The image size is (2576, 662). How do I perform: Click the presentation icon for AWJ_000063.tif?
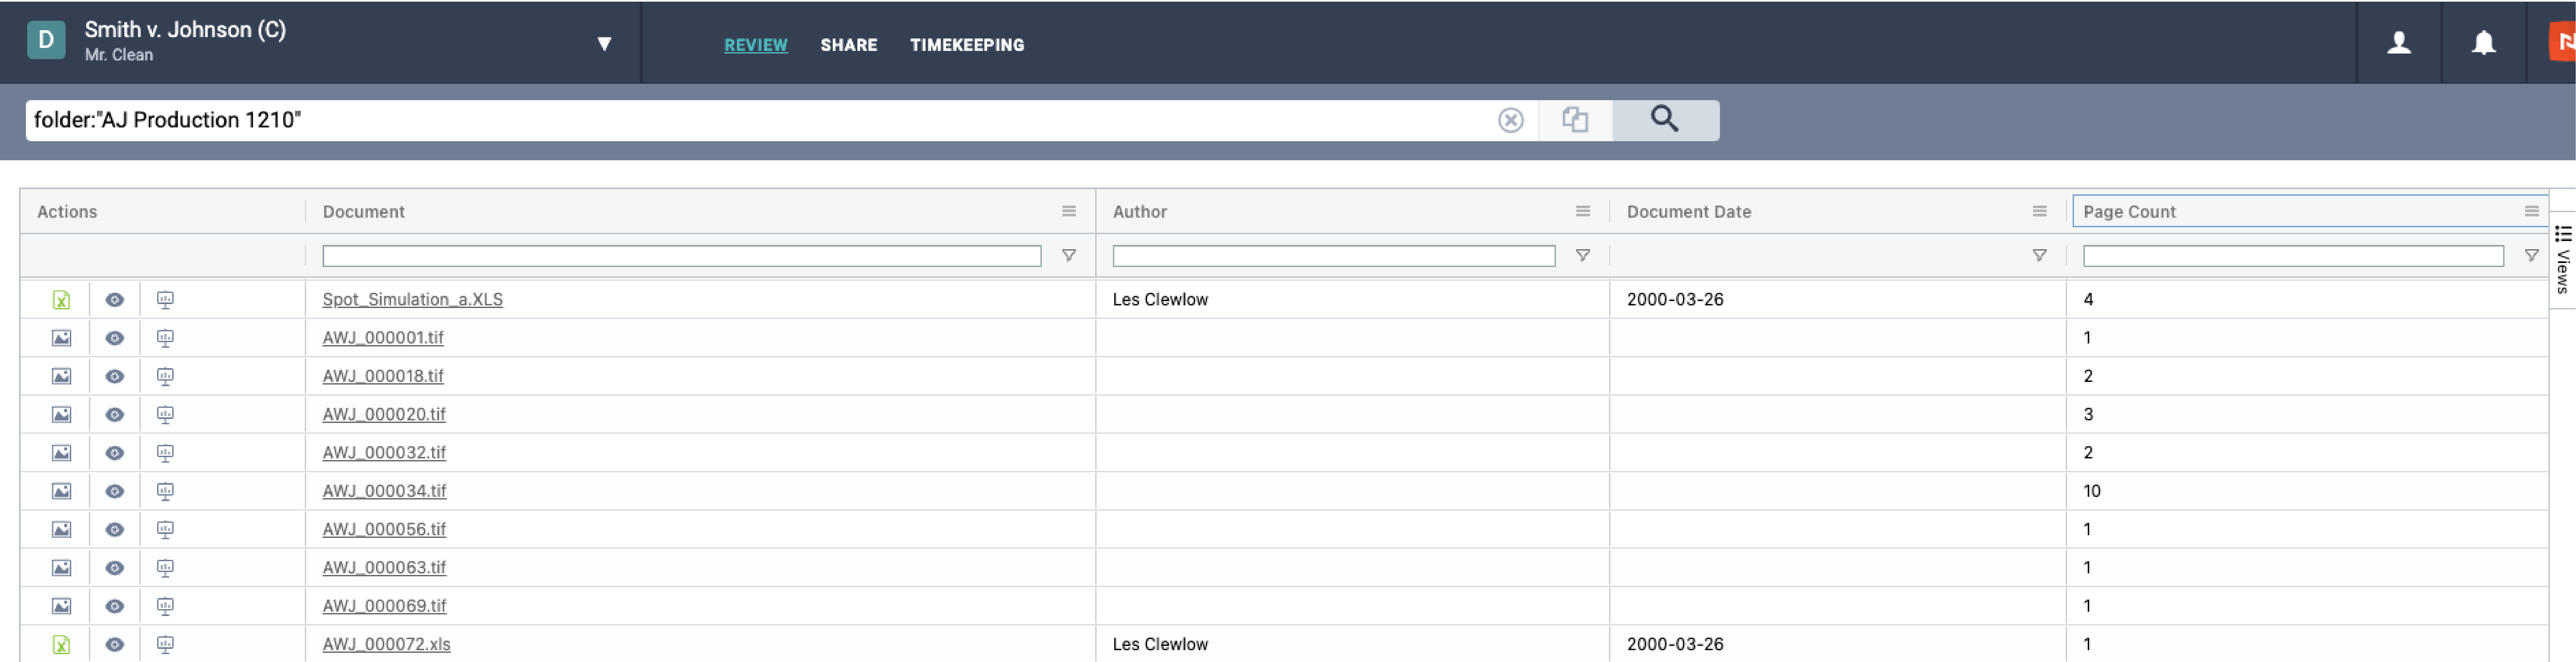tap(165, 568)
